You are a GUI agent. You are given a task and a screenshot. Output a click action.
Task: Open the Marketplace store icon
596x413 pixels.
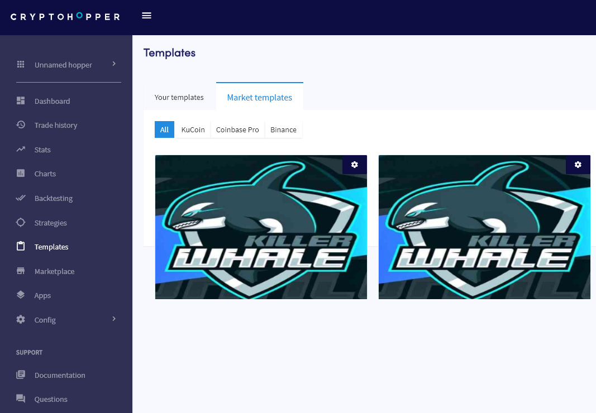click(21, 271)
